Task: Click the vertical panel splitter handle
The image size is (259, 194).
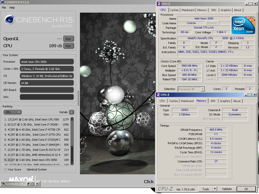Action: pyautogui.click(x=78, y=98)
